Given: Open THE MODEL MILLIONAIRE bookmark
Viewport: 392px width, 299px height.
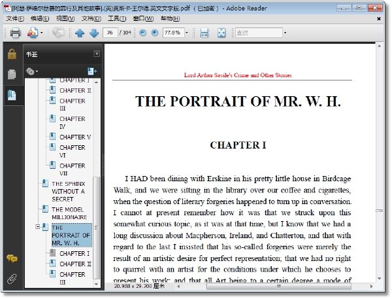Looking at the screenshot, I should point(69,213).
